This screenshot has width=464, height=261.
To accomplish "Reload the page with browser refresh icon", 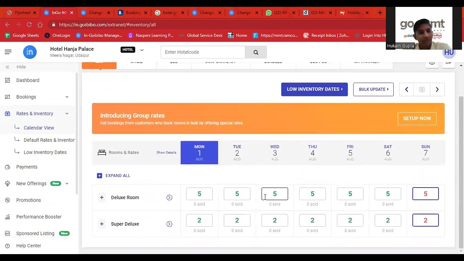I will coord(29,25).
